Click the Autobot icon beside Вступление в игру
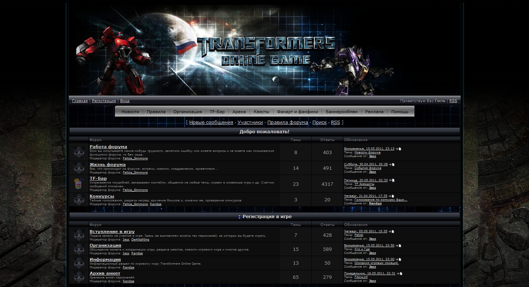The width and height of the screenshot is (529, 287). tap(79, 235)
